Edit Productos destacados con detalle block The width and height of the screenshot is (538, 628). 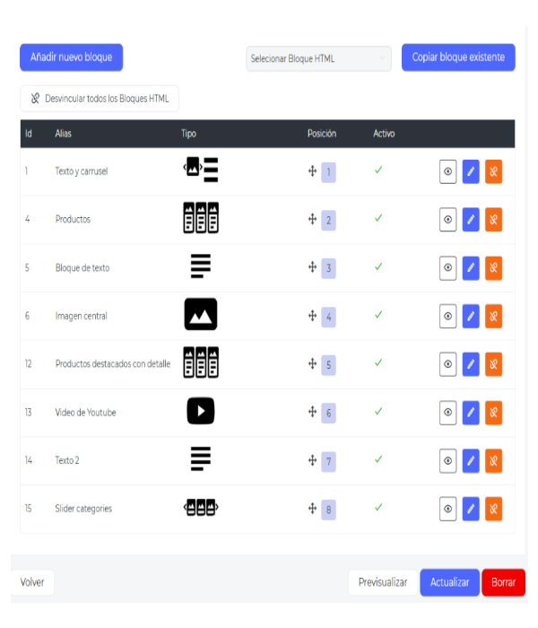[471, 364]
